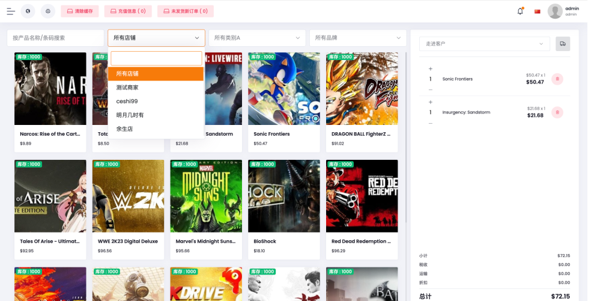Viewport: 615px width, 301px height.
Task: Click Sonic Frontiers name in the cart
Action: 457,79
